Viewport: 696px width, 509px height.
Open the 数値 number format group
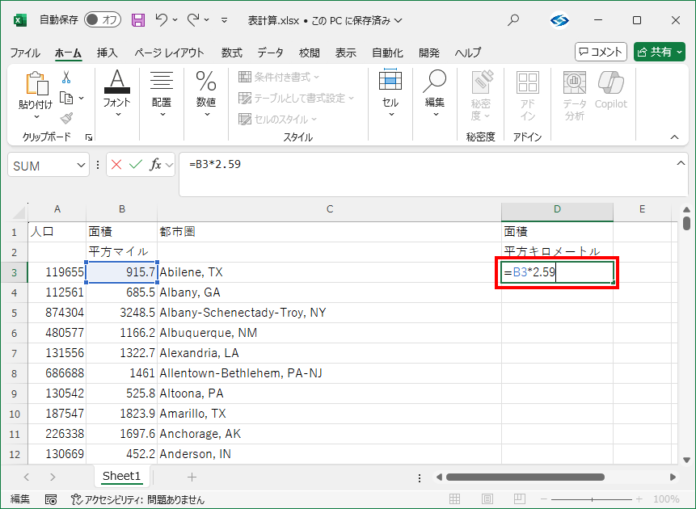click(x=206, y=94)
